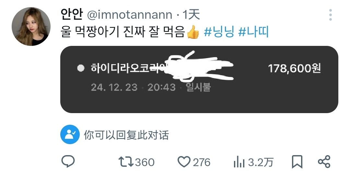Viewport: 350px width, 180px height.
Task: Open the 안안 profile avatar
Action: pyautogui.click(x=31, y=26)
